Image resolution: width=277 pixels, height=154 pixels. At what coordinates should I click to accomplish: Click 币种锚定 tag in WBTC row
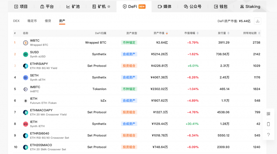129,43
